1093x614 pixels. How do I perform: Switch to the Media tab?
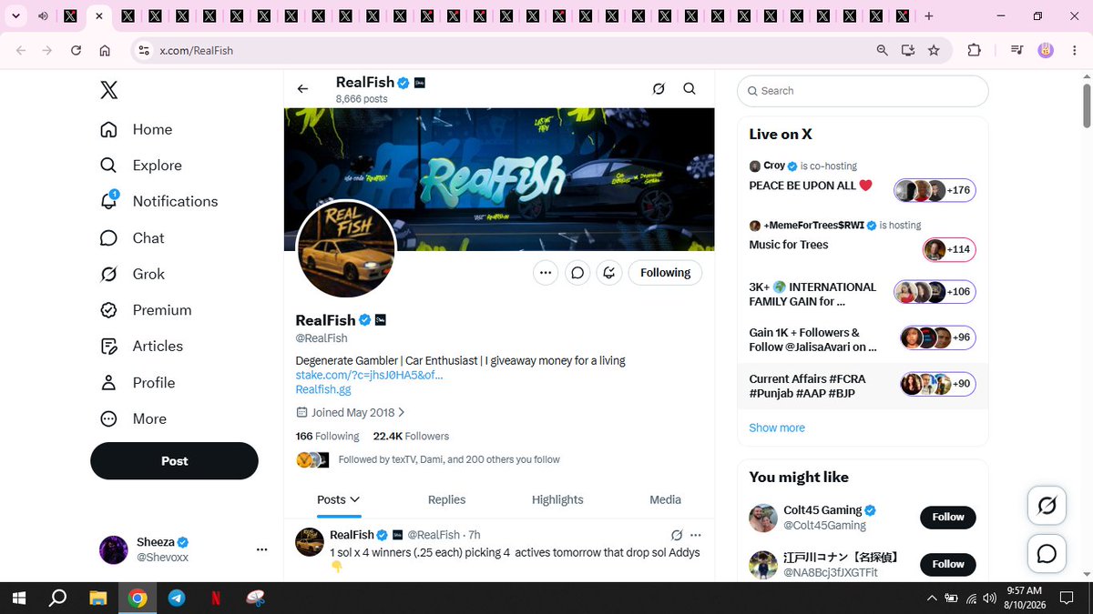coord(665,499)
